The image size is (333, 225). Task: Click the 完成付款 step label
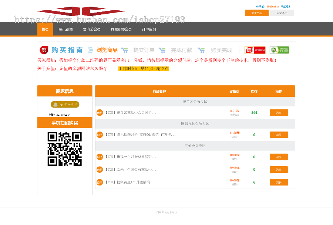(182, 50)
